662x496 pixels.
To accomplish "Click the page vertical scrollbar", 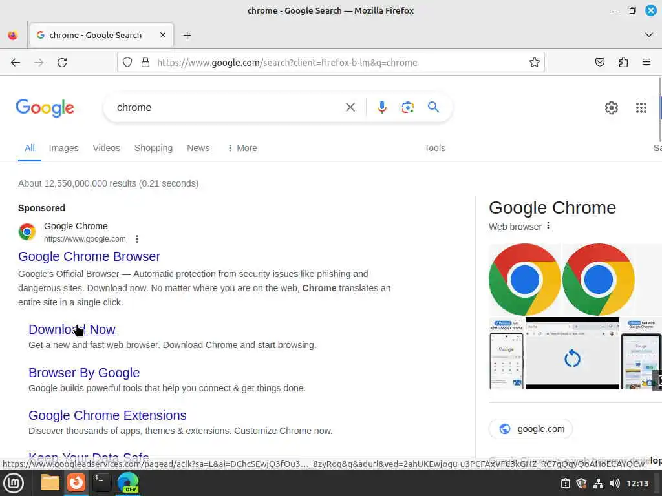I will pyautogui.click(x=660, y=110).
